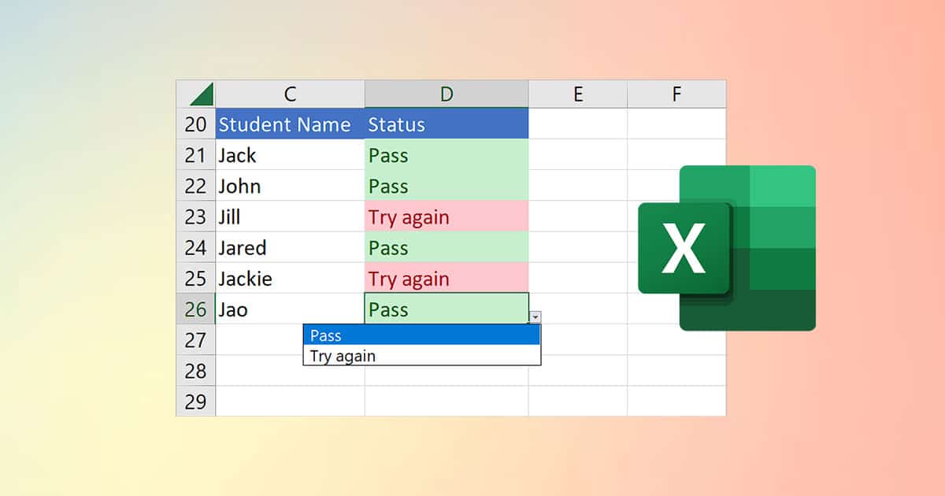Choose 'Pass' from the dropdown list
The height and width of the screenshot is (496, 945).
(422, 335)
